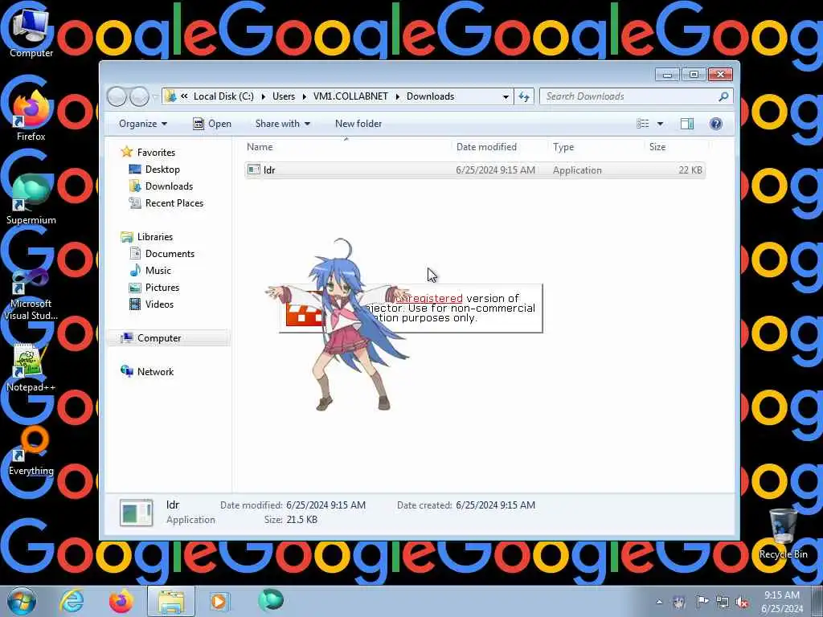Open address bar history dropdown
823x617 pixels.
pyautogui.click(x=506, y=96)
